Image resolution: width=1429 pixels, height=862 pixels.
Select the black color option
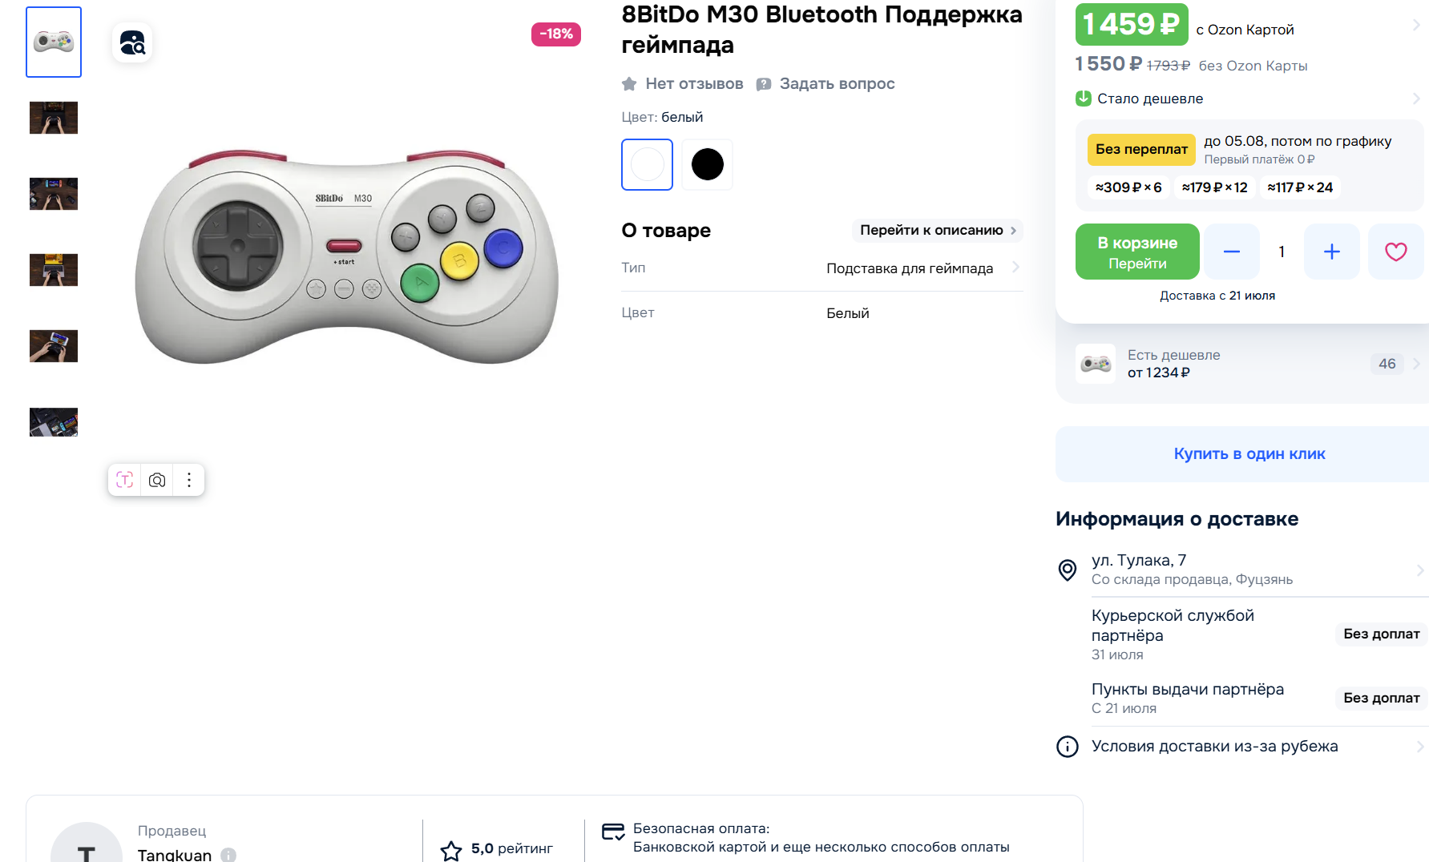coord(707,165)
